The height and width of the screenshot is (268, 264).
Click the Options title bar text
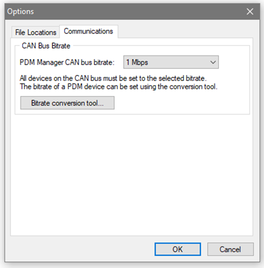(x=21, y=11)
